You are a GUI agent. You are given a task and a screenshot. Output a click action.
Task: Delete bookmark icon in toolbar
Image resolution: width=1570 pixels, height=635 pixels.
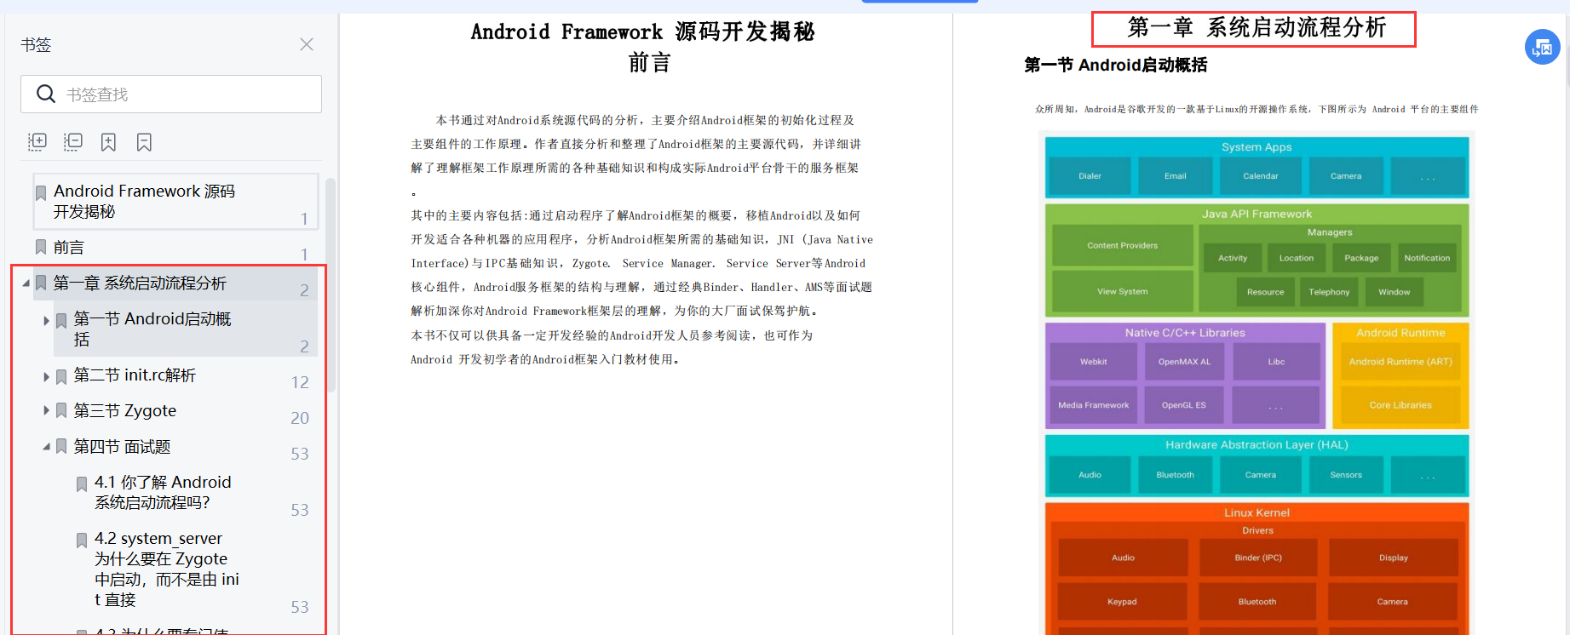click(x=144, y=142)
